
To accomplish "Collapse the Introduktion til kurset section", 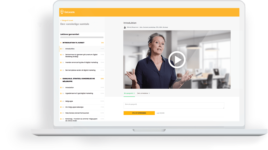I will (61, 43).
